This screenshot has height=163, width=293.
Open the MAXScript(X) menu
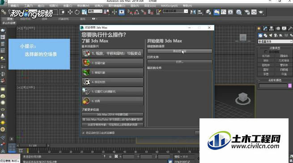coord(169,6)
